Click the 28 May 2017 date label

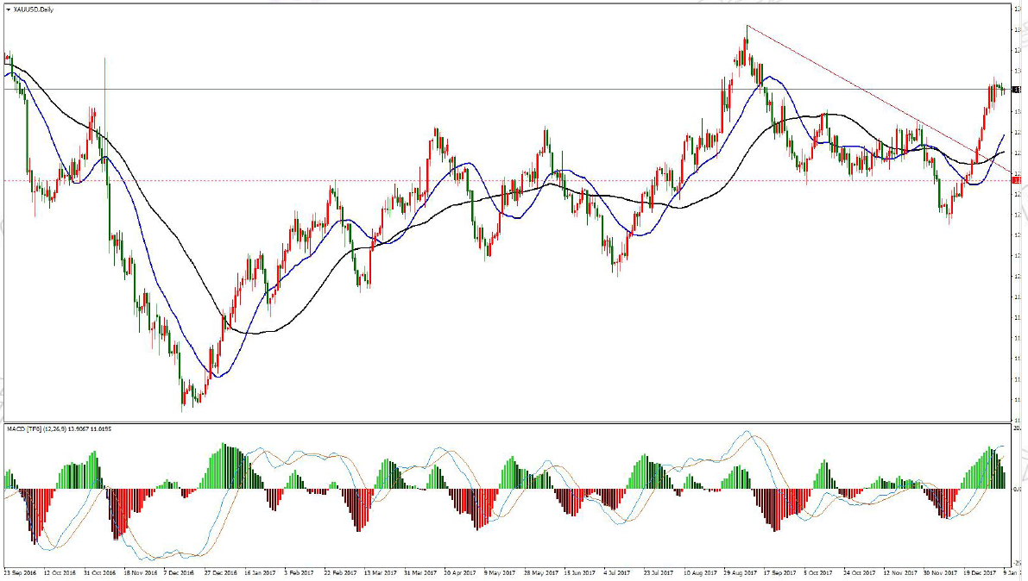point(541,573)
